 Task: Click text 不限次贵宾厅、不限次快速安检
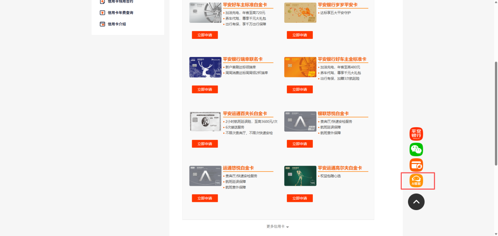tap(249, 133)
